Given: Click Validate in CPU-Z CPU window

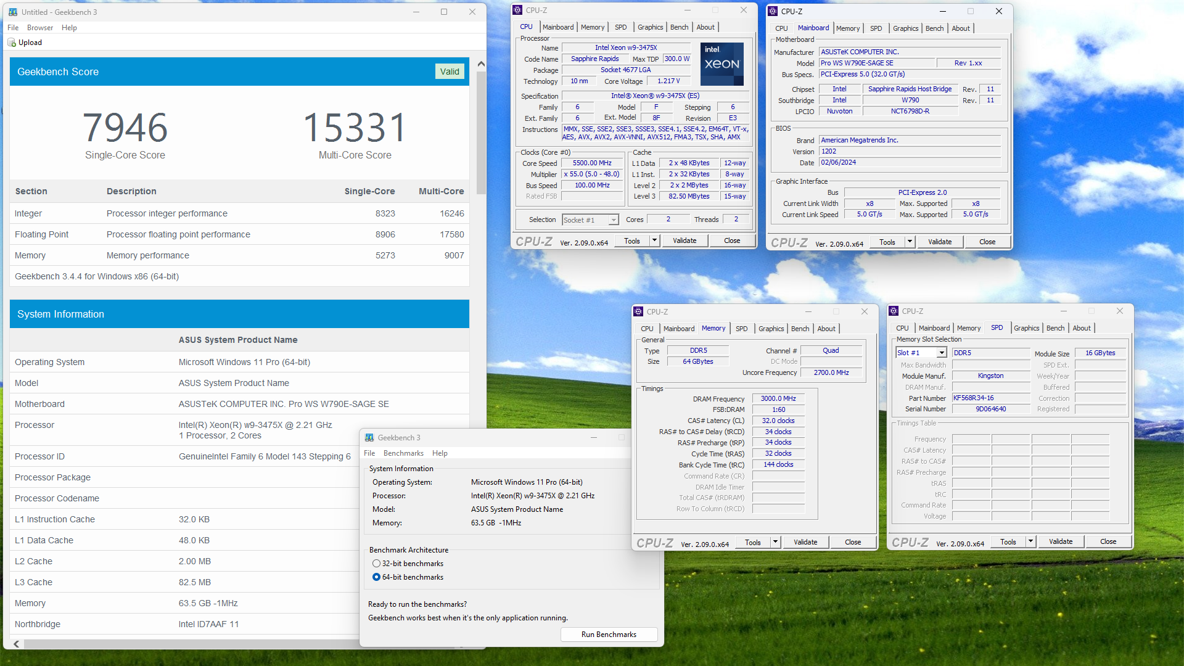Looking at the screenshot, I should pos(684,240).
